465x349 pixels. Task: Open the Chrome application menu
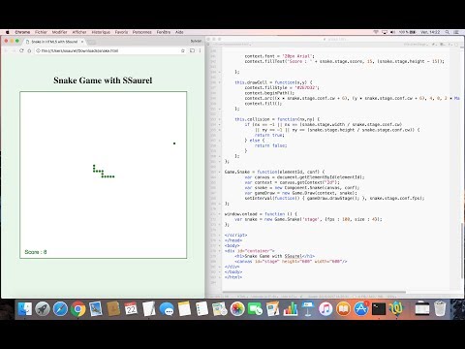click(22, 32)
